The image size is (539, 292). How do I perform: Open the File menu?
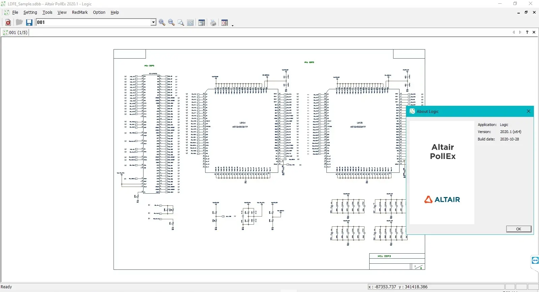point(15,12)
